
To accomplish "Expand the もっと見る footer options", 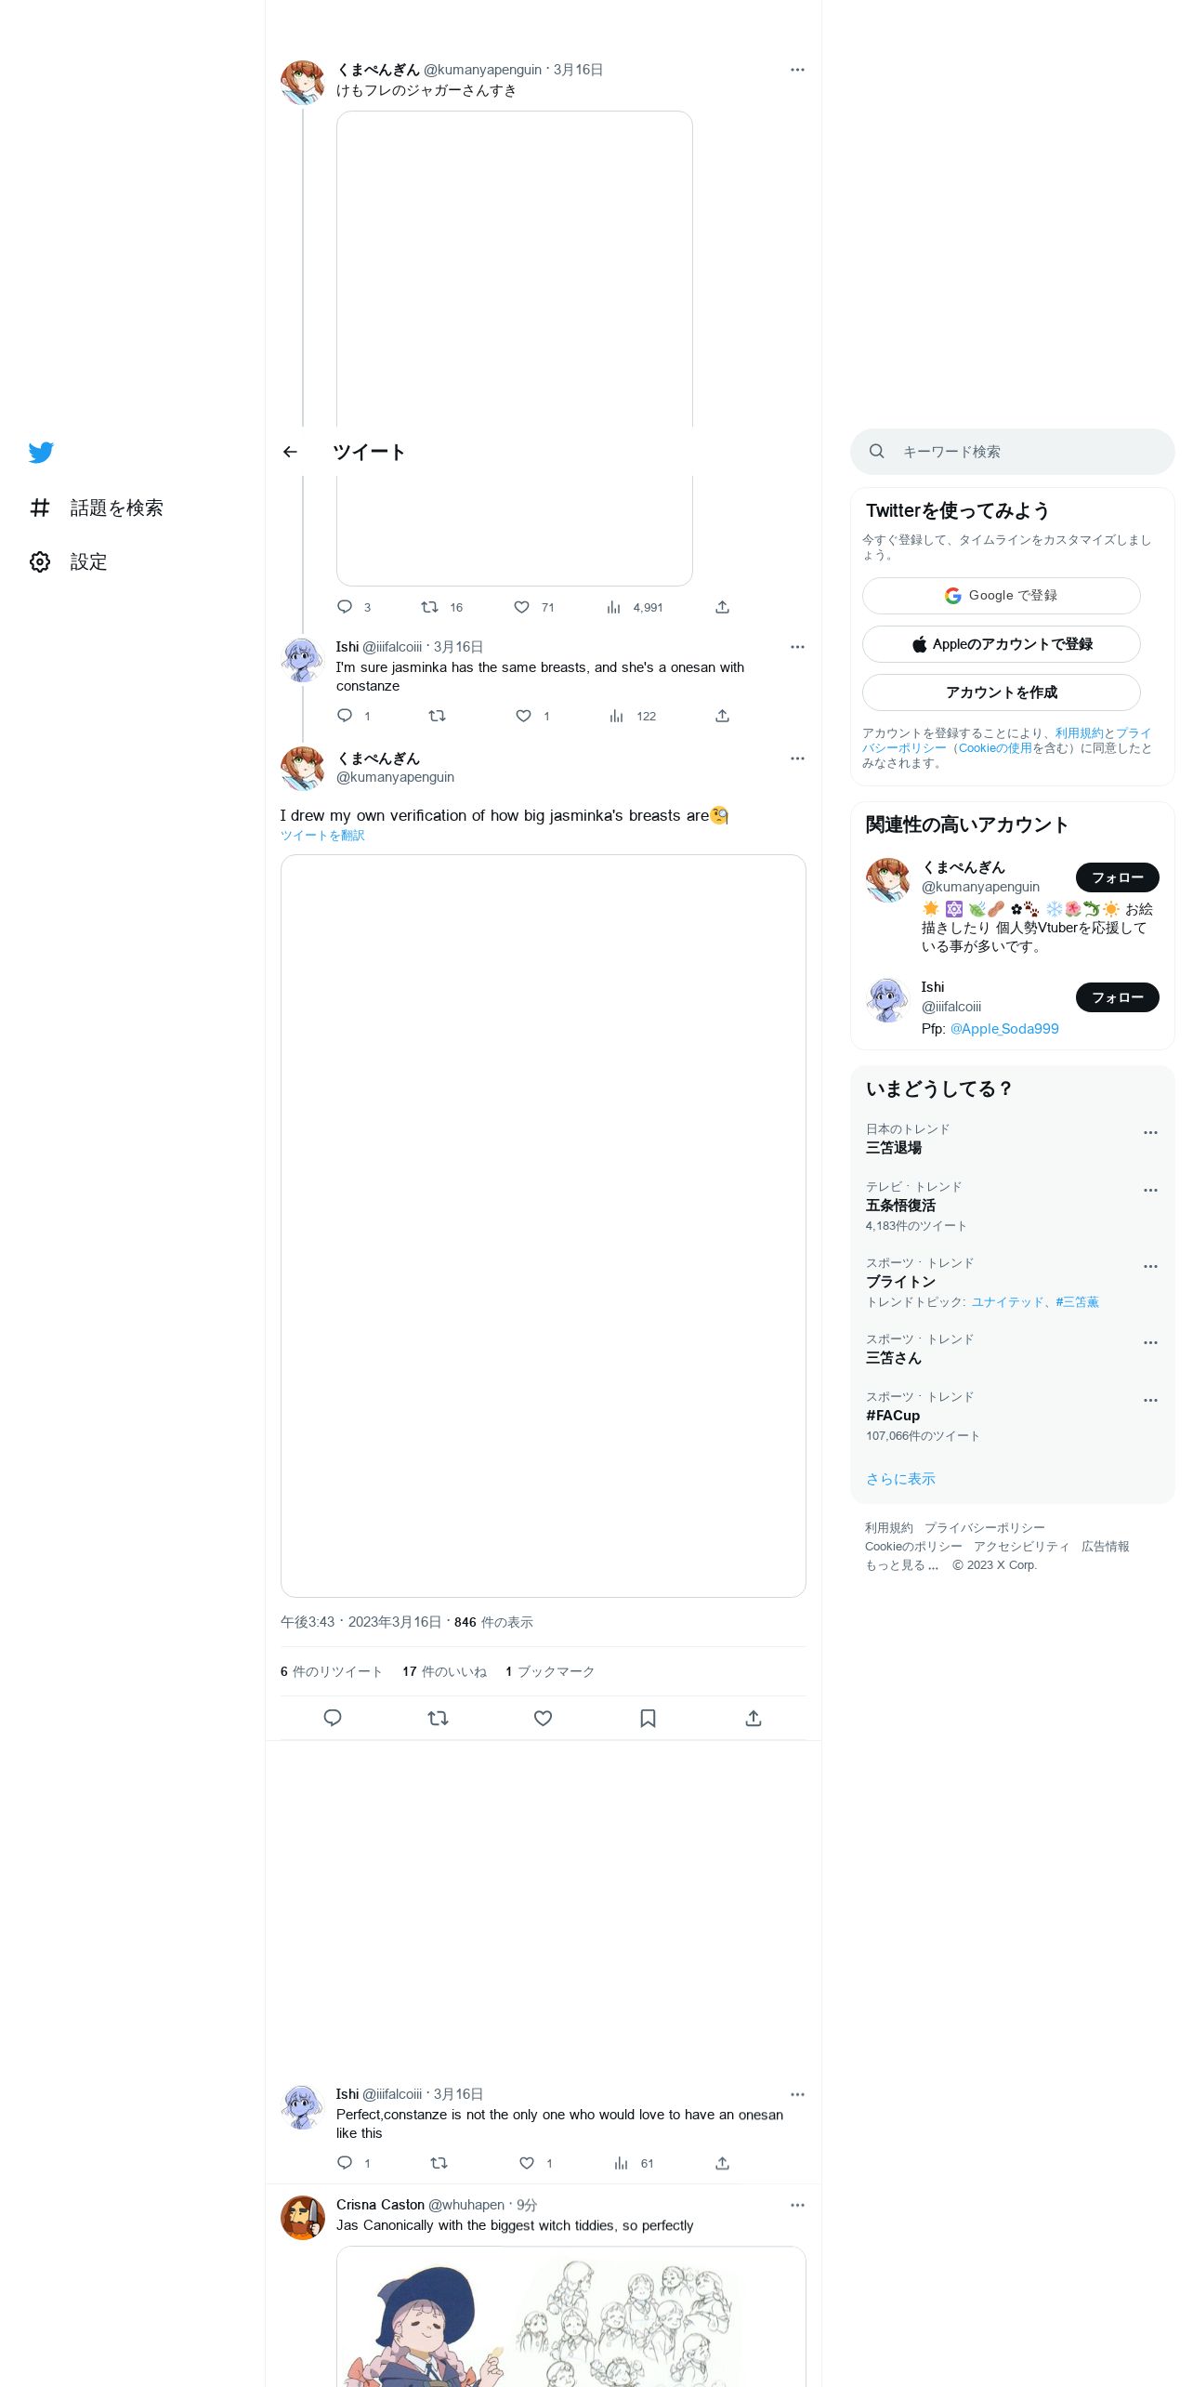I will [x=901, y=1565].
